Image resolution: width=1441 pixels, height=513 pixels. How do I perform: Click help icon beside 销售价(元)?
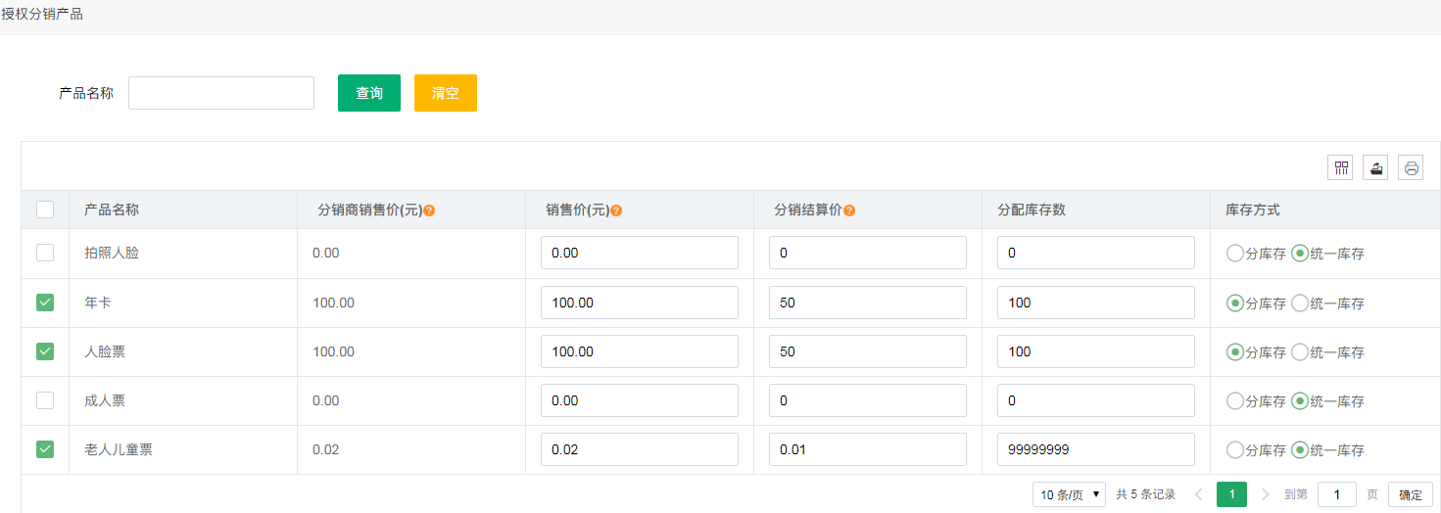pyautogui.click(x=616, y=210)
